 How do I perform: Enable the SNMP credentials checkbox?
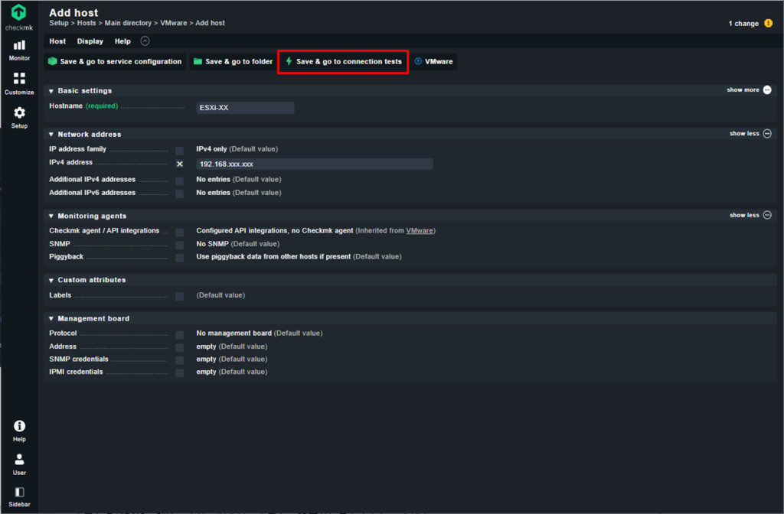(x=179, y=361)
